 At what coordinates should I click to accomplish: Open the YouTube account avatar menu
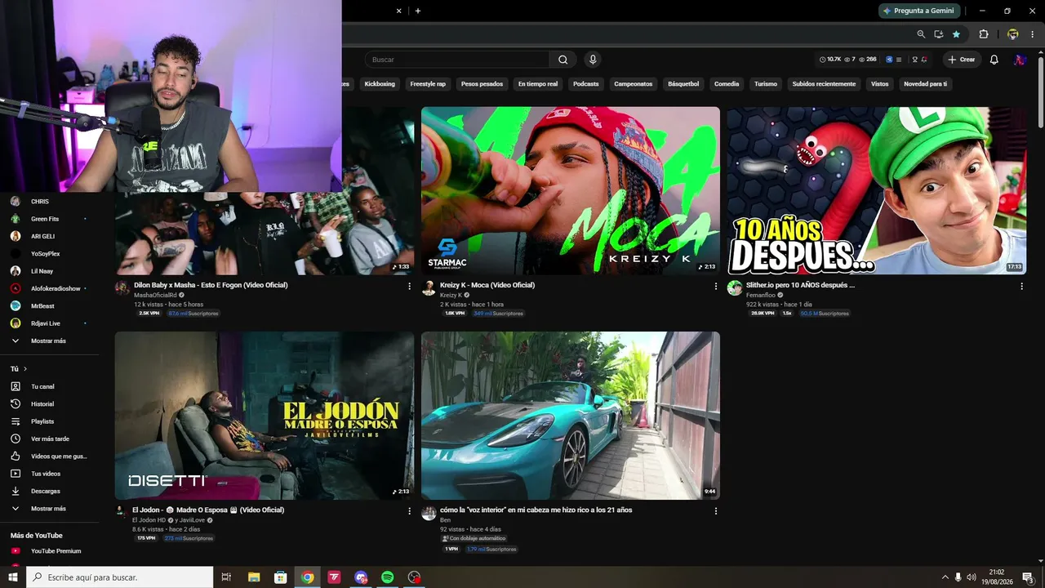coord(1020,60)
